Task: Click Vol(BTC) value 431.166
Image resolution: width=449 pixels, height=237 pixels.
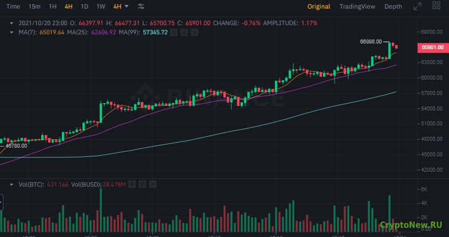Action: [x=57, y=184]
